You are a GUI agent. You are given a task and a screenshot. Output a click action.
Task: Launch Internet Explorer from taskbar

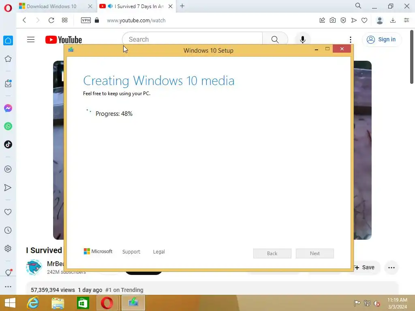pos(33,303)
